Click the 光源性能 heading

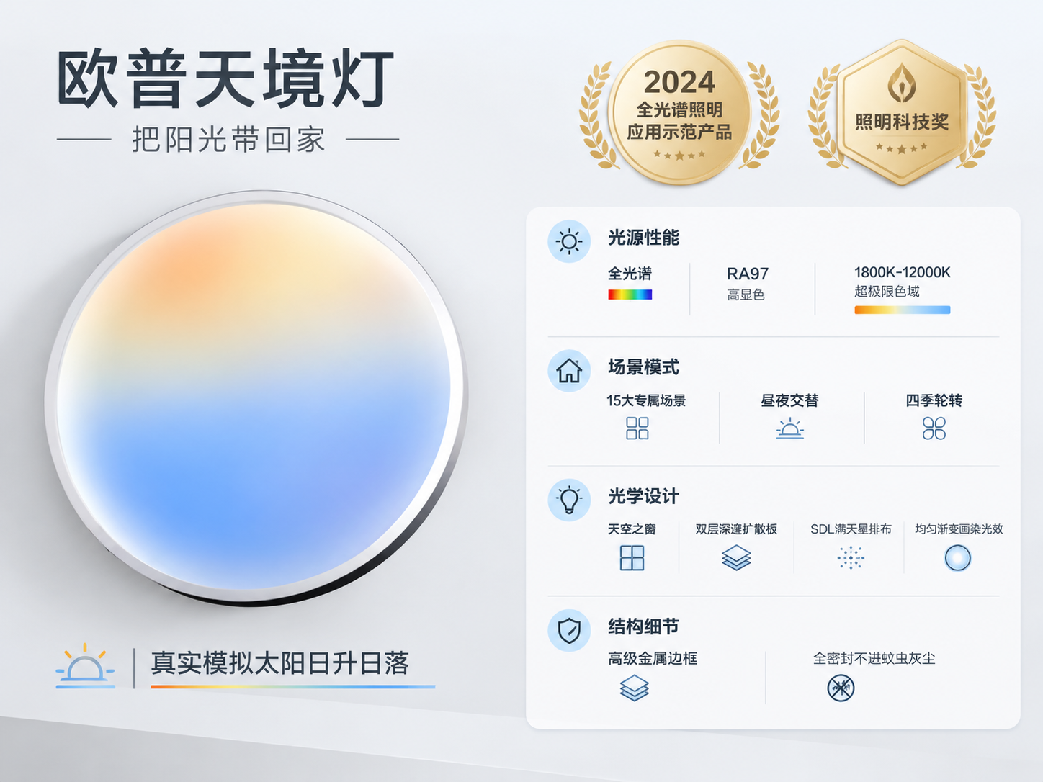[x=643, y=238]
